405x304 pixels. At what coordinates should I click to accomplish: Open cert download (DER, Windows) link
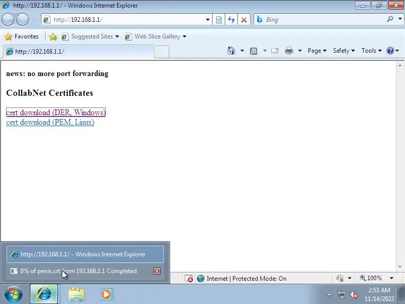click(56, 112)
